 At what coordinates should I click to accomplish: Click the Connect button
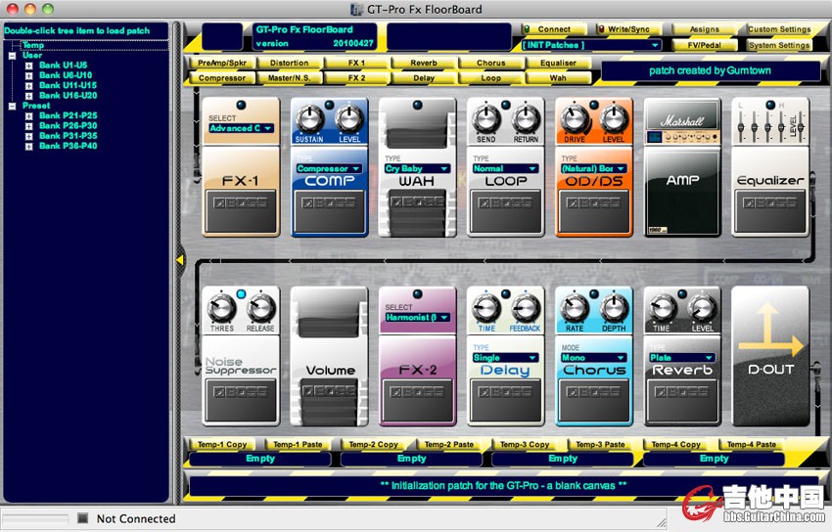pyautogui.click(x=553, y=29)
